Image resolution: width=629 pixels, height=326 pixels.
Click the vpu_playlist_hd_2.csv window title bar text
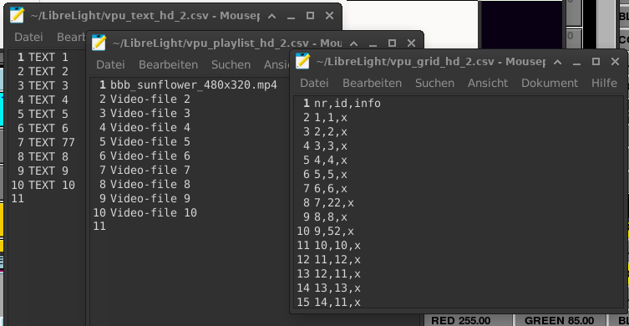click(x=227, y=43)
